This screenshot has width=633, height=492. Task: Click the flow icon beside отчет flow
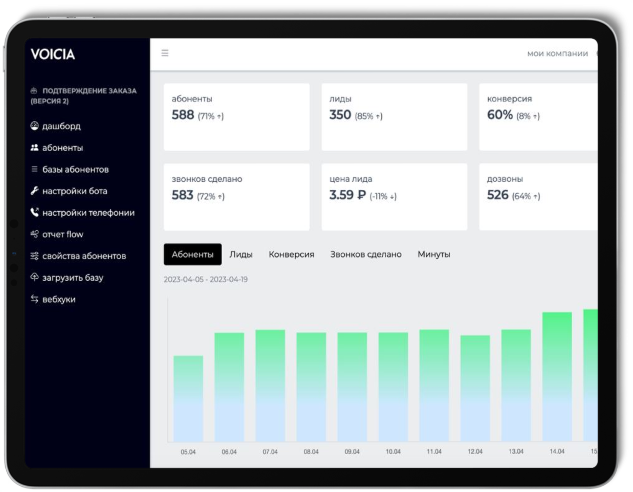coord(34,234)
